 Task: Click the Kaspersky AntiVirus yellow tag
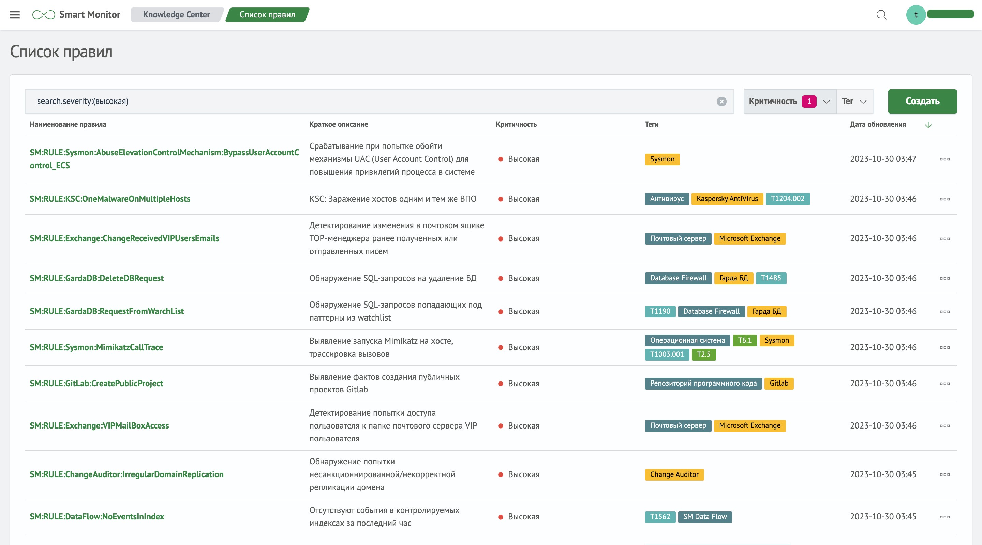(727, 199)
